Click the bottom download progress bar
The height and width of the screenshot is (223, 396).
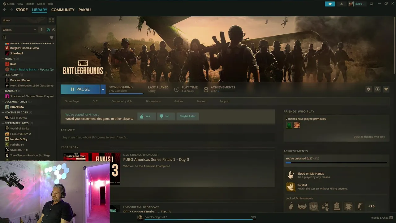[x=199, y=220]
